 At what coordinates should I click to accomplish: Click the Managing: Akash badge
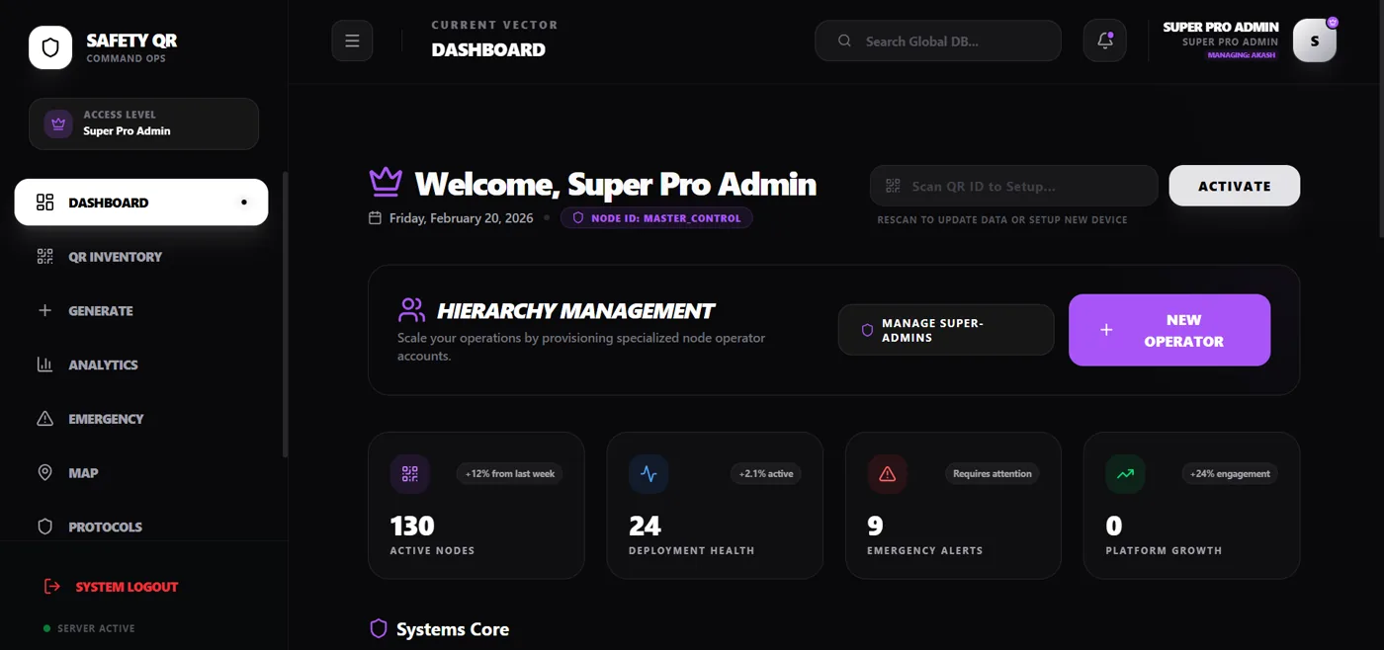tap(1242, 55)
